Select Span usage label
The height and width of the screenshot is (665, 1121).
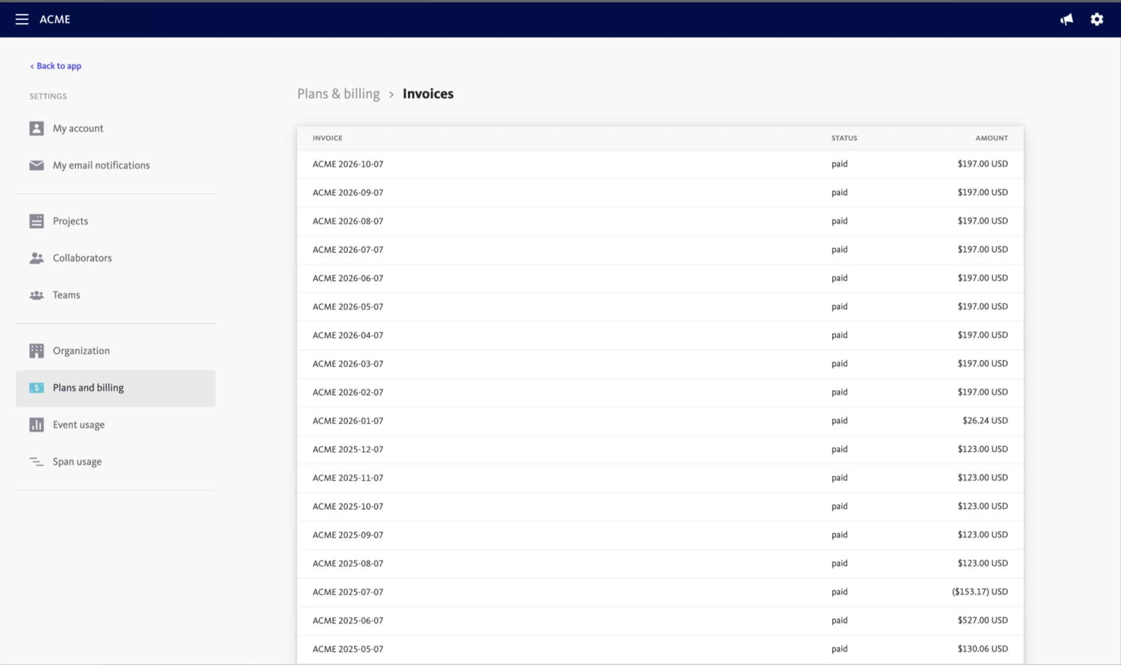(x=77, y=461)
